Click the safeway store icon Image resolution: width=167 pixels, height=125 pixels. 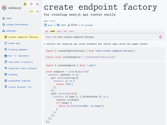pos(6,74)
